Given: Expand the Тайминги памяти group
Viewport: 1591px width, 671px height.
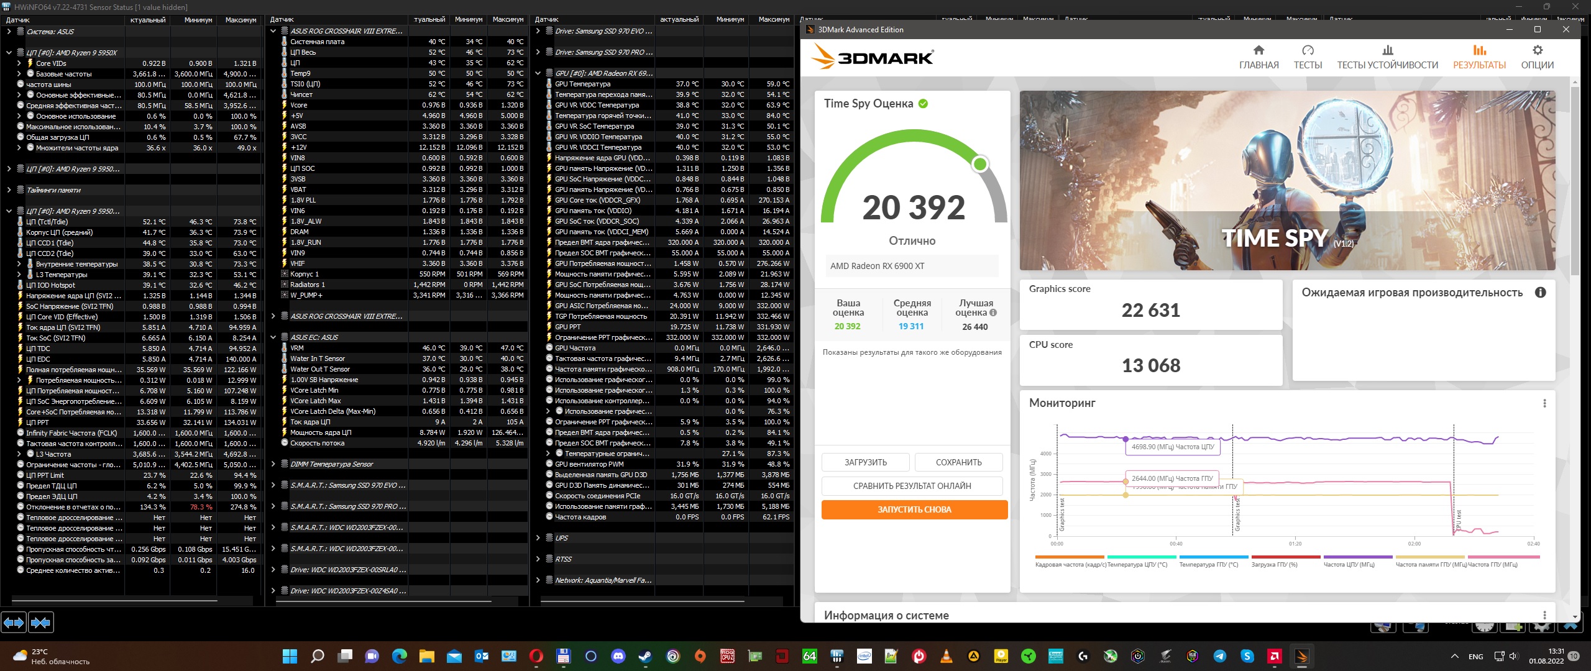Looking at the screenshot, I should point(9,190).
